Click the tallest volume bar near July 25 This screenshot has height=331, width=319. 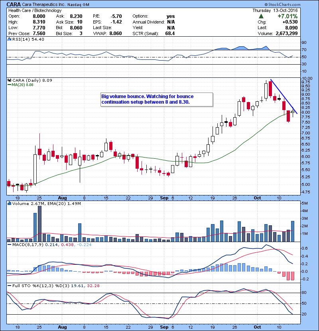[39, 223]
